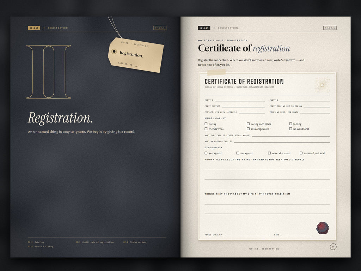The image size is (361, 271).
Task: Click the 'Registered by' signature line
Action: (x=246, y=235)
